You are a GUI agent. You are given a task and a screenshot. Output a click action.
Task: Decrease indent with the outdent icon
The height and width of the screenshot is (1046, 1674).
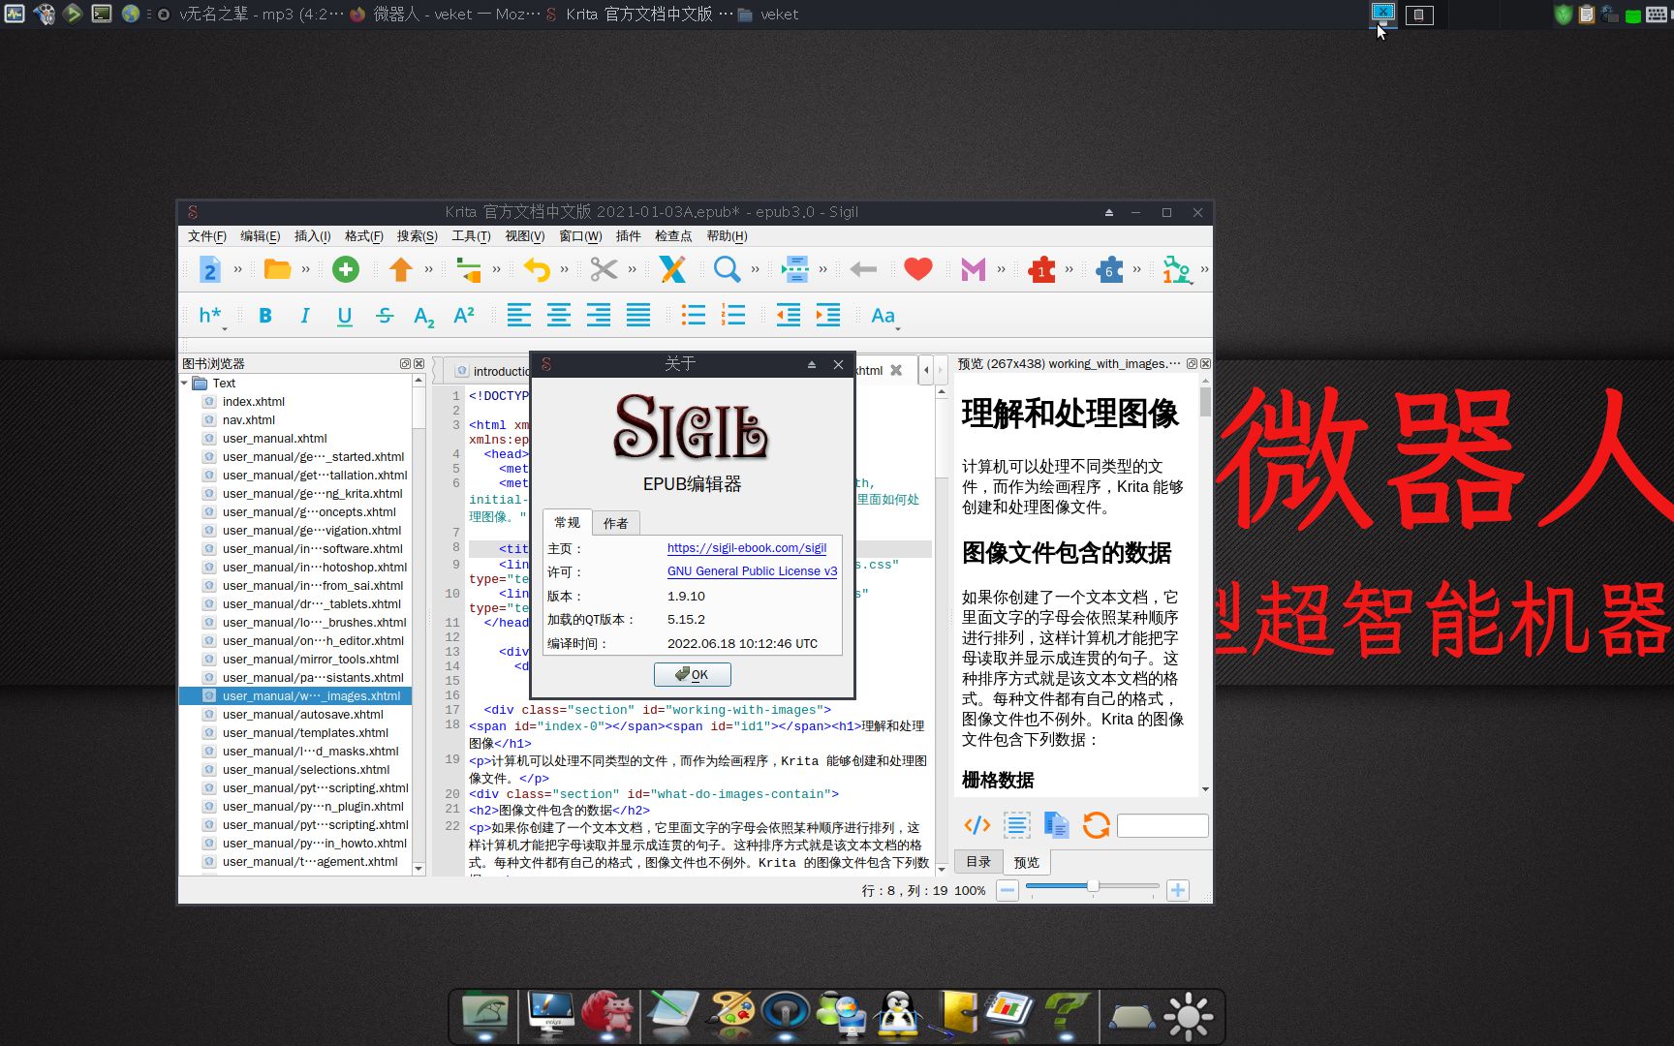pos(789,315)
